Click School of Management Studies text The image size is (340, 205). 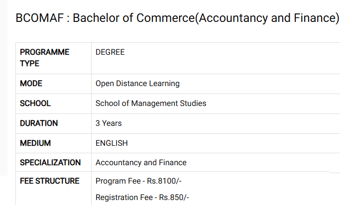click(151, 103)
